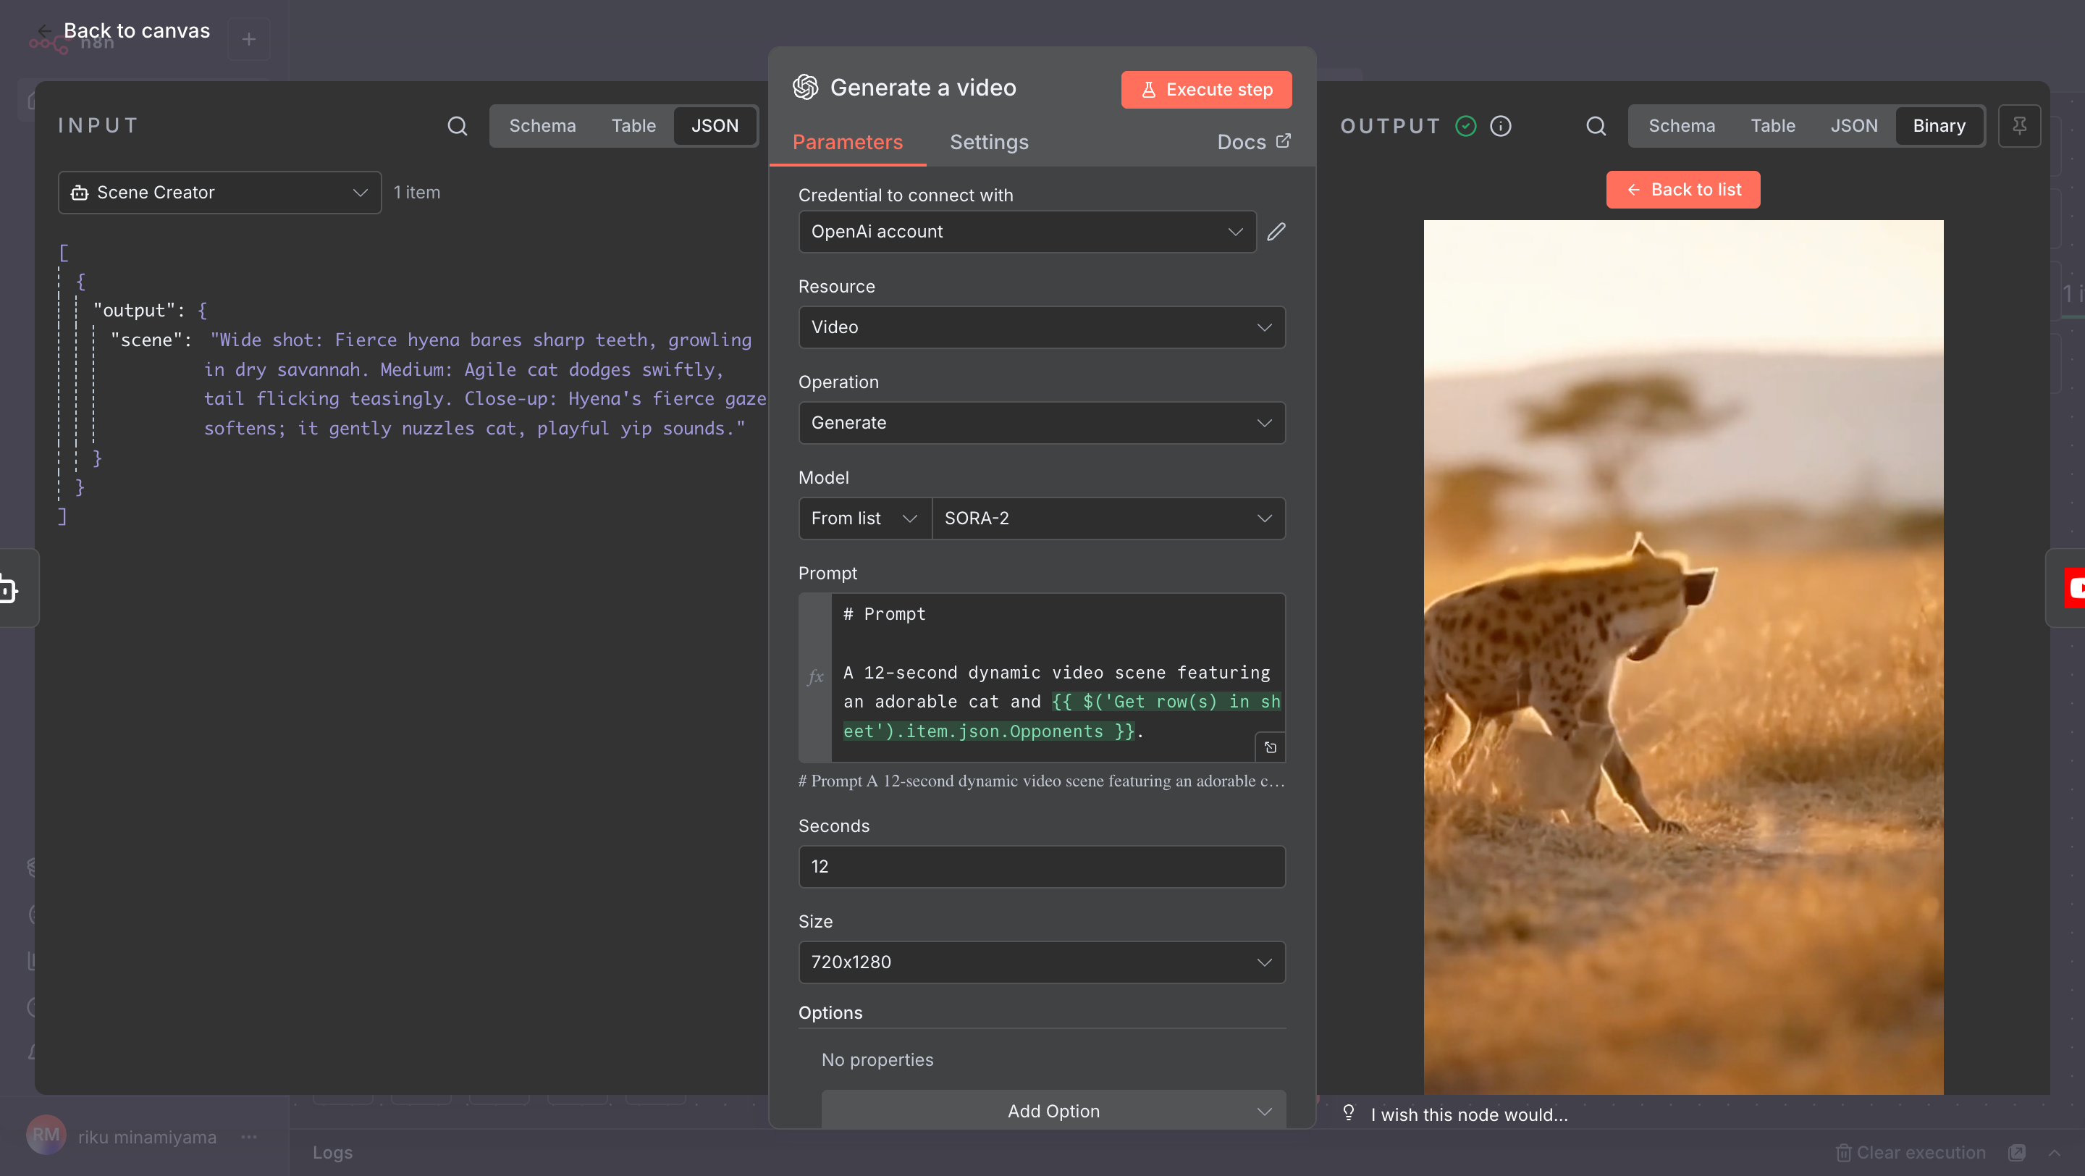
Task: Open the Scene Creator node dropdown
Action: coord(219,192)
